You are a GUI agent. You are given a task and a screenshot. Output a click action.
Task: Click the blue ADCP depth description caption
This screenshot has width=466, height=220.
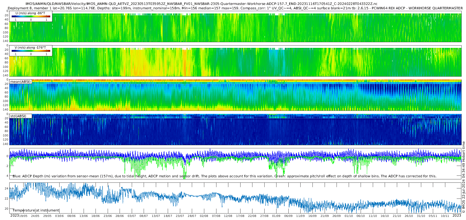click(224, 176)
